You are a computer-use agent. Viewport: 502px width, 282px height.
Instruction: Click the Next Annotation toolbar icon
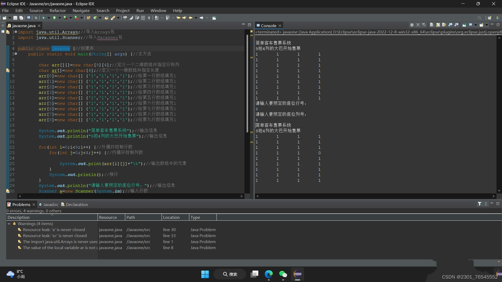[x=156, y=18]
